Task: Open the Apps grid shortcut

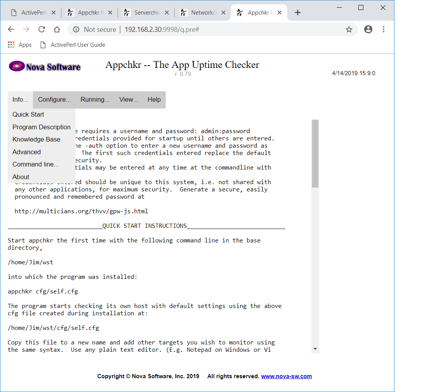Action: (x=20, y=45)
